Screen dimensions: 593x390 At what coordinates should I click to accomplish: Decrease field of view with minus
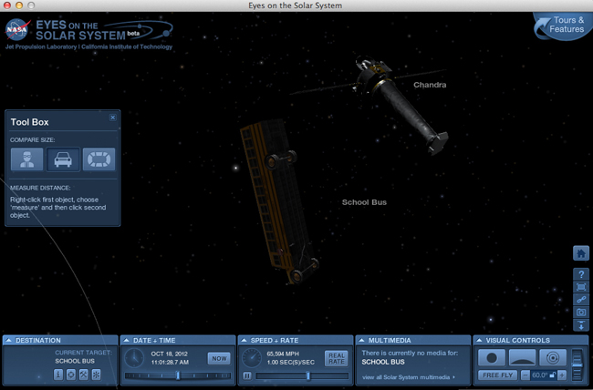point(525,375)
